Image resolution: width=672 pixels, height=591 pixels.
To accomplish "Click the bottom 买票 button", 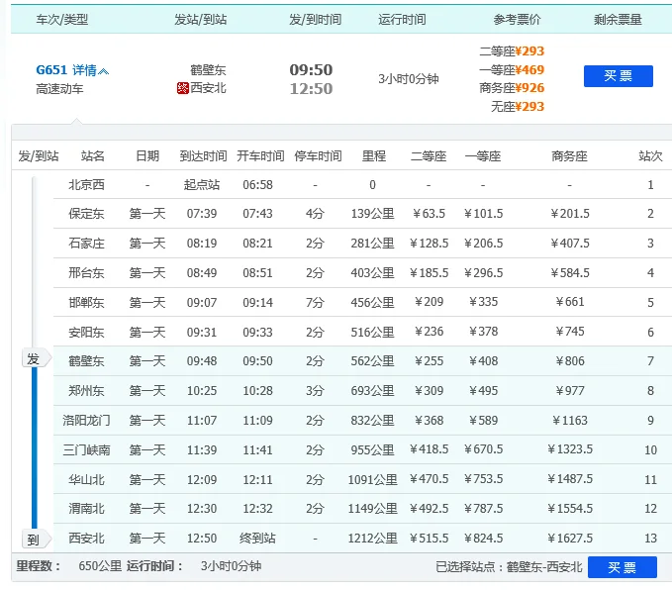I will (x=622, y=567).
